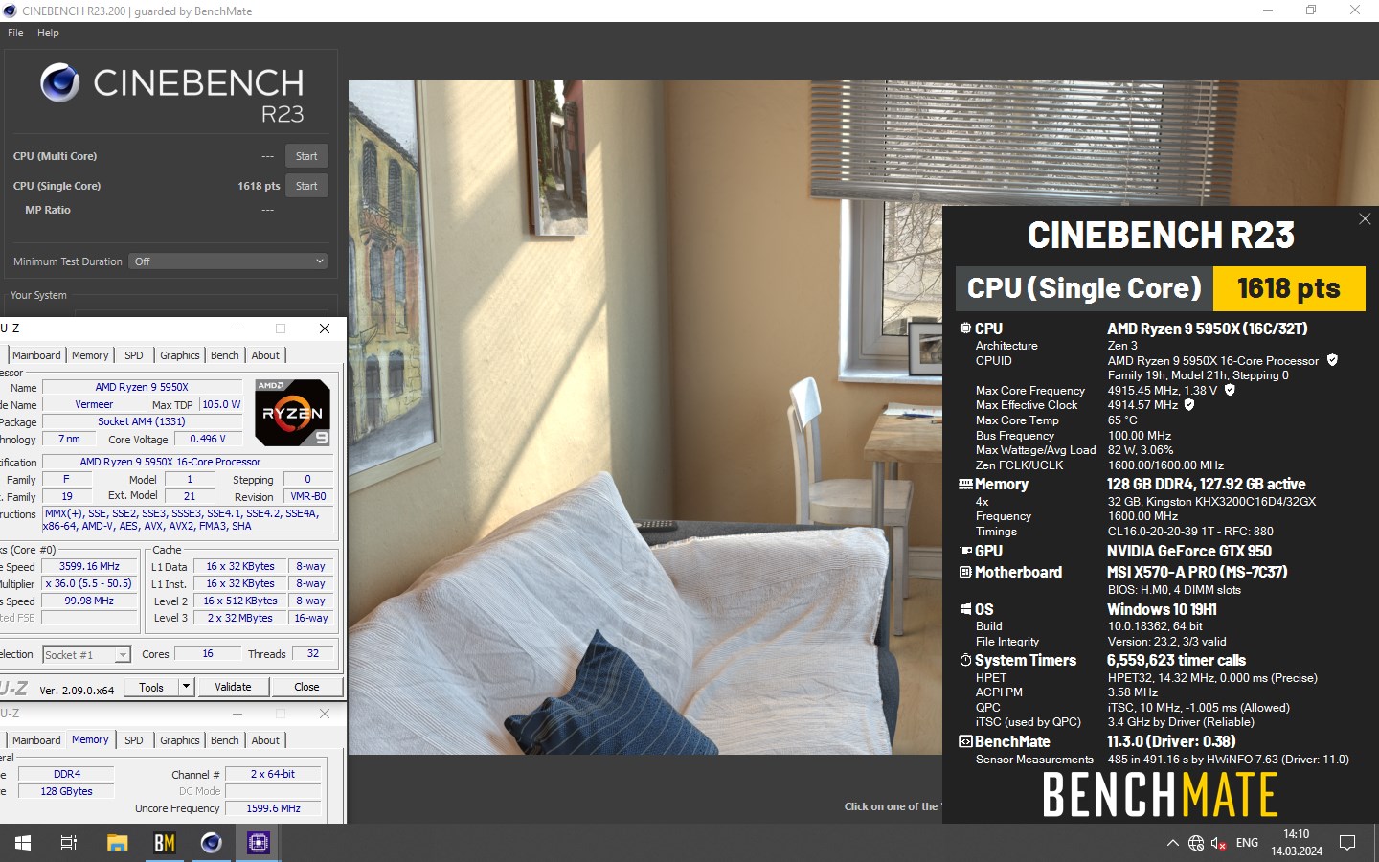The height and width of the screenshot is (862, 1379).
Task: Click the shield icon next to Max Core Frequency
Action: (1230, 390)
